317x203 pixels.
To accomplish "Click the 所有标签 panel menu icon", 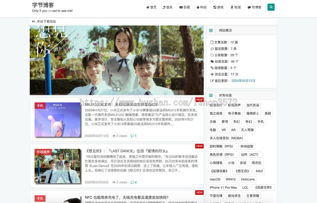I will point(211,95).
